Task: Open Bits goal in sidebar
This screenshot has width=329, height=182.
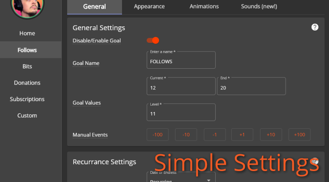Action: pos(27,66)
